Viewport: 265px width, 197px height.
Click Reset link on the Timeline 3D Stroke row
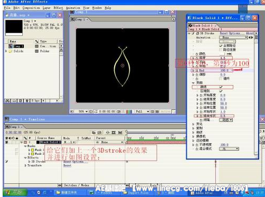click(67, 162)
